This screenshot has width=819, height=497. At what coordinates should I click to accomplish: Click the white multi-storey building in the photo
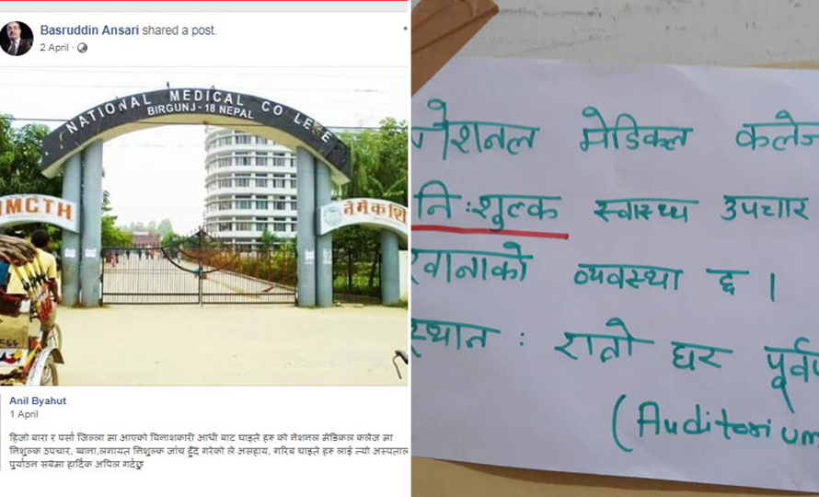[249, 186]
